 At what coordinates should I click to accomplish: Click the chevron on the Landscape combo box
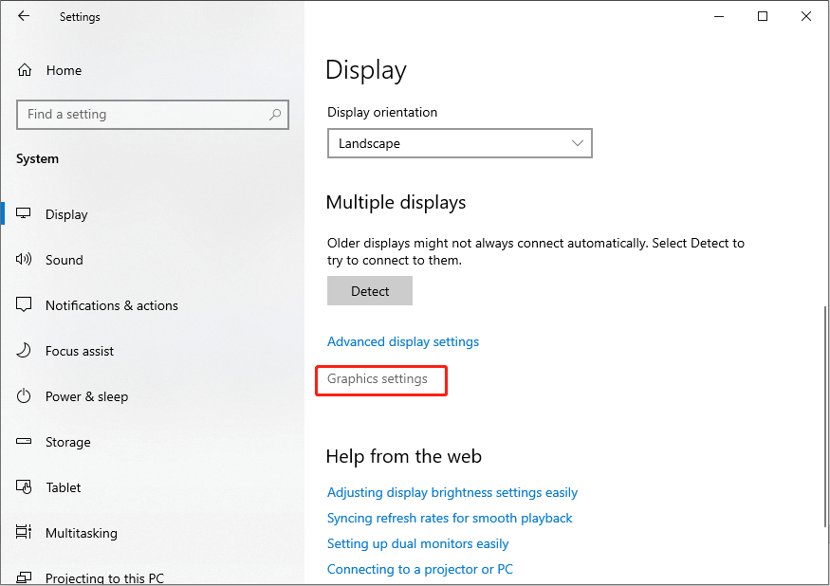click(x=578, y=143)
